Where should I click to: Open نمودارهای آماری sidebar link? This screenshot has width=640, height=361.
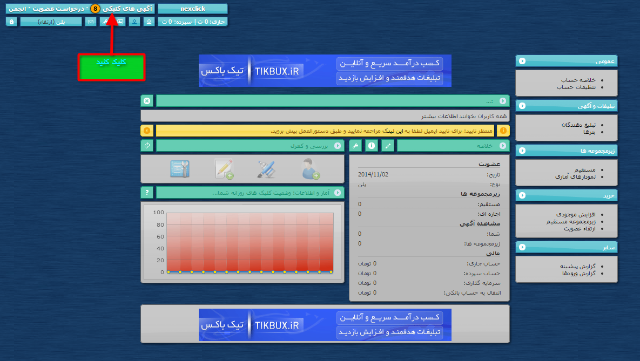tap(576, 176)
